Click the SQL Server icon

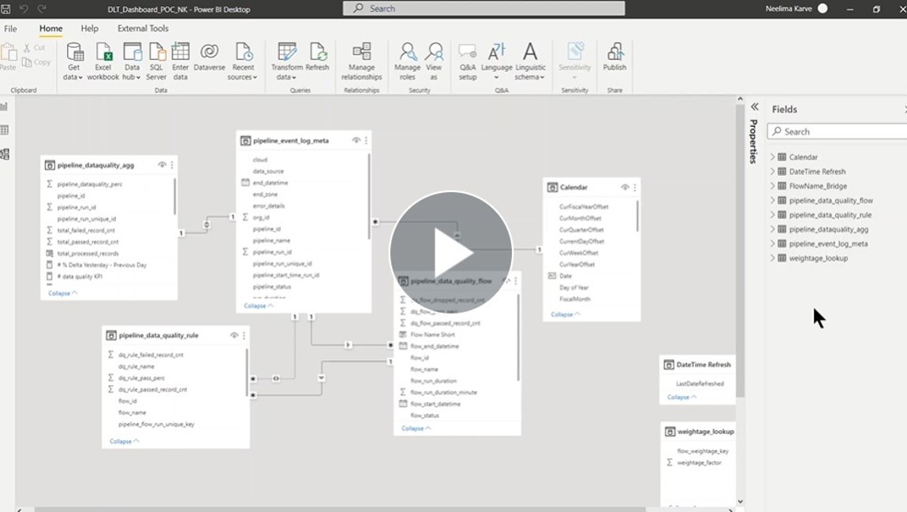(156, 53)
